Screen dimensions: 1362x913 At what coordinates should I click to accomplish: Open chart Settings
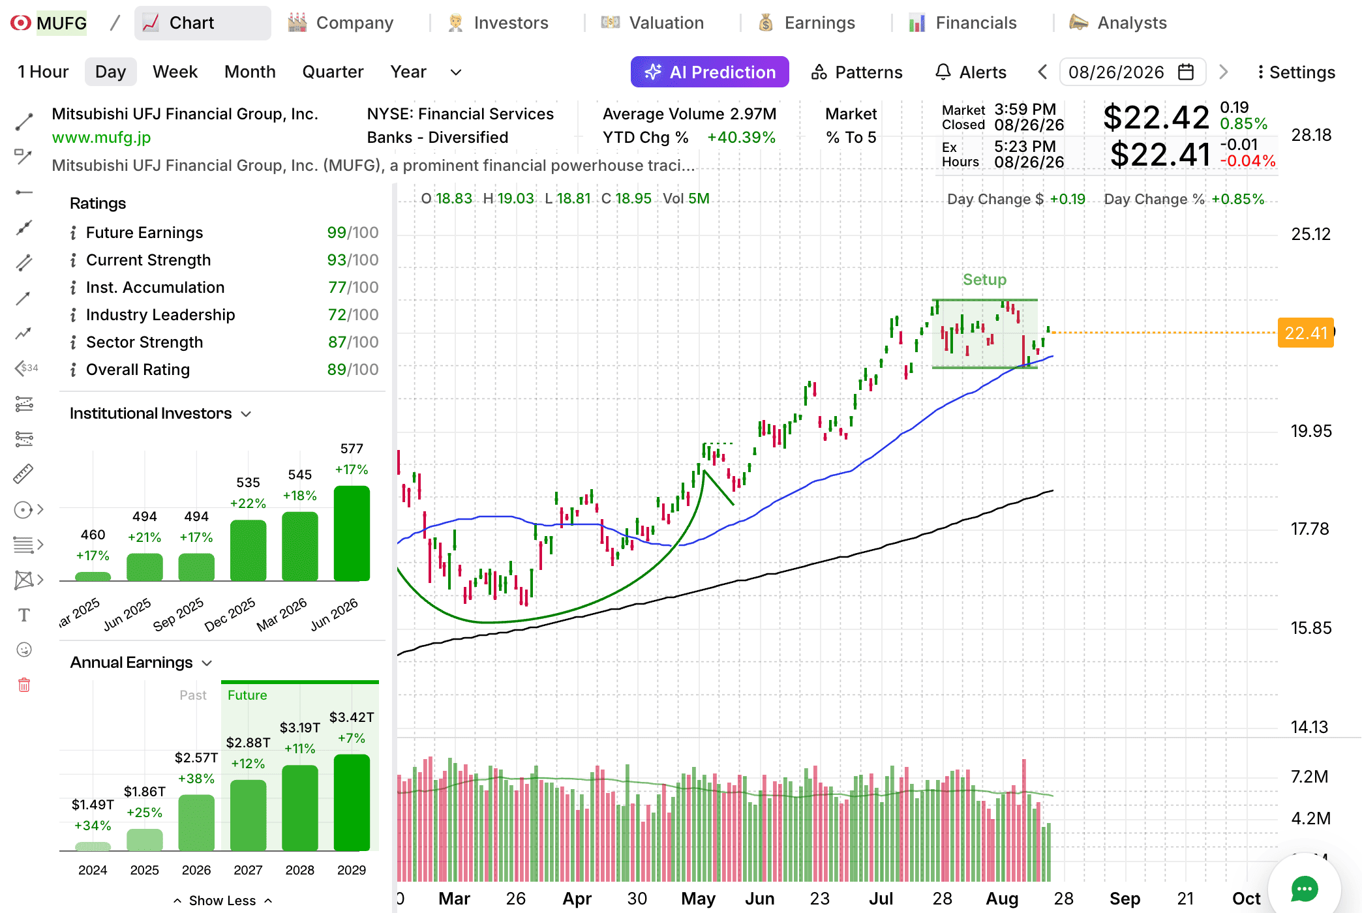click(1296, 72)
